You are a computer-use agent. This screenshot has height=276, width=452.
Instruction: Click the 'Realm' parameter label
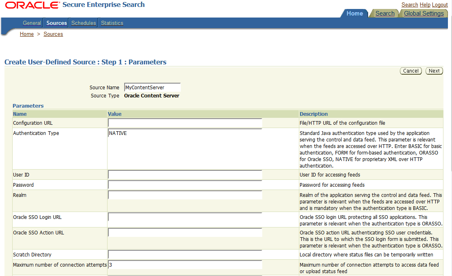point(20,195)
